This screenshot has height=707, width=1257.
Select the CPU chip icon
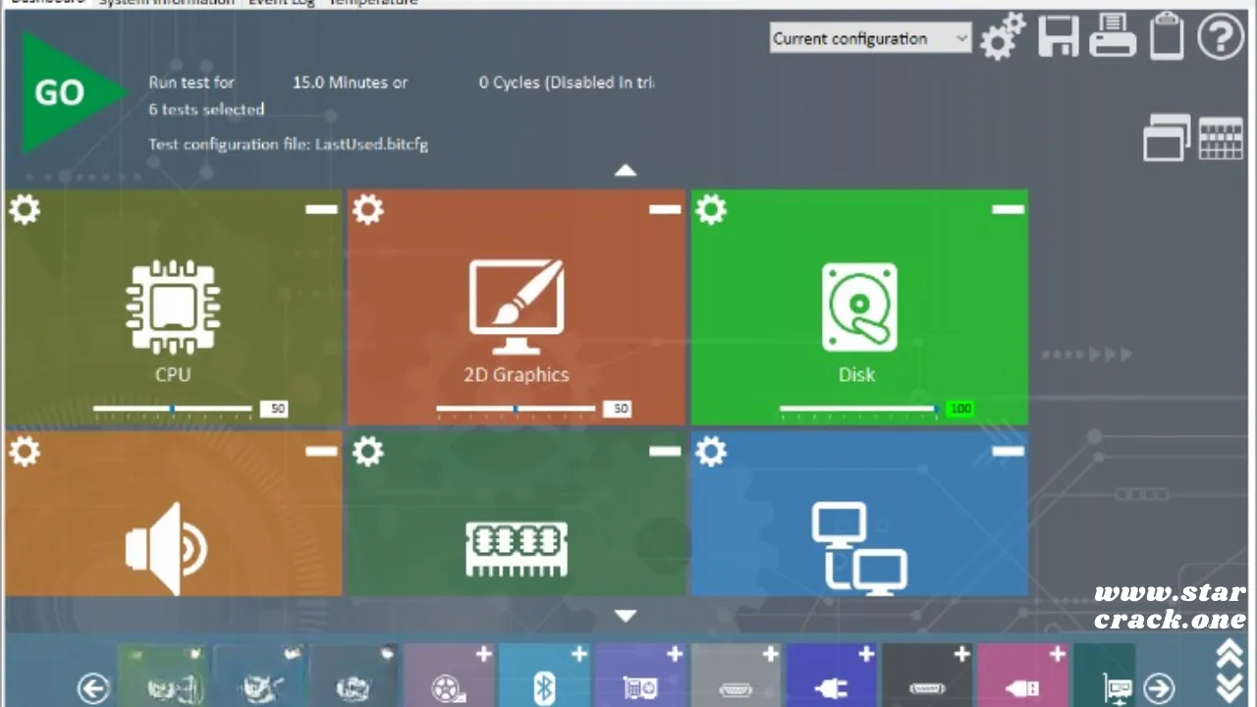[x=173, y=307]
